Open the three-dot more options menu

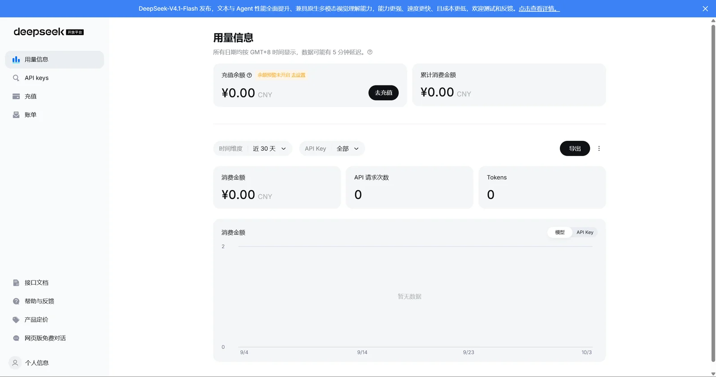point(599,148)
